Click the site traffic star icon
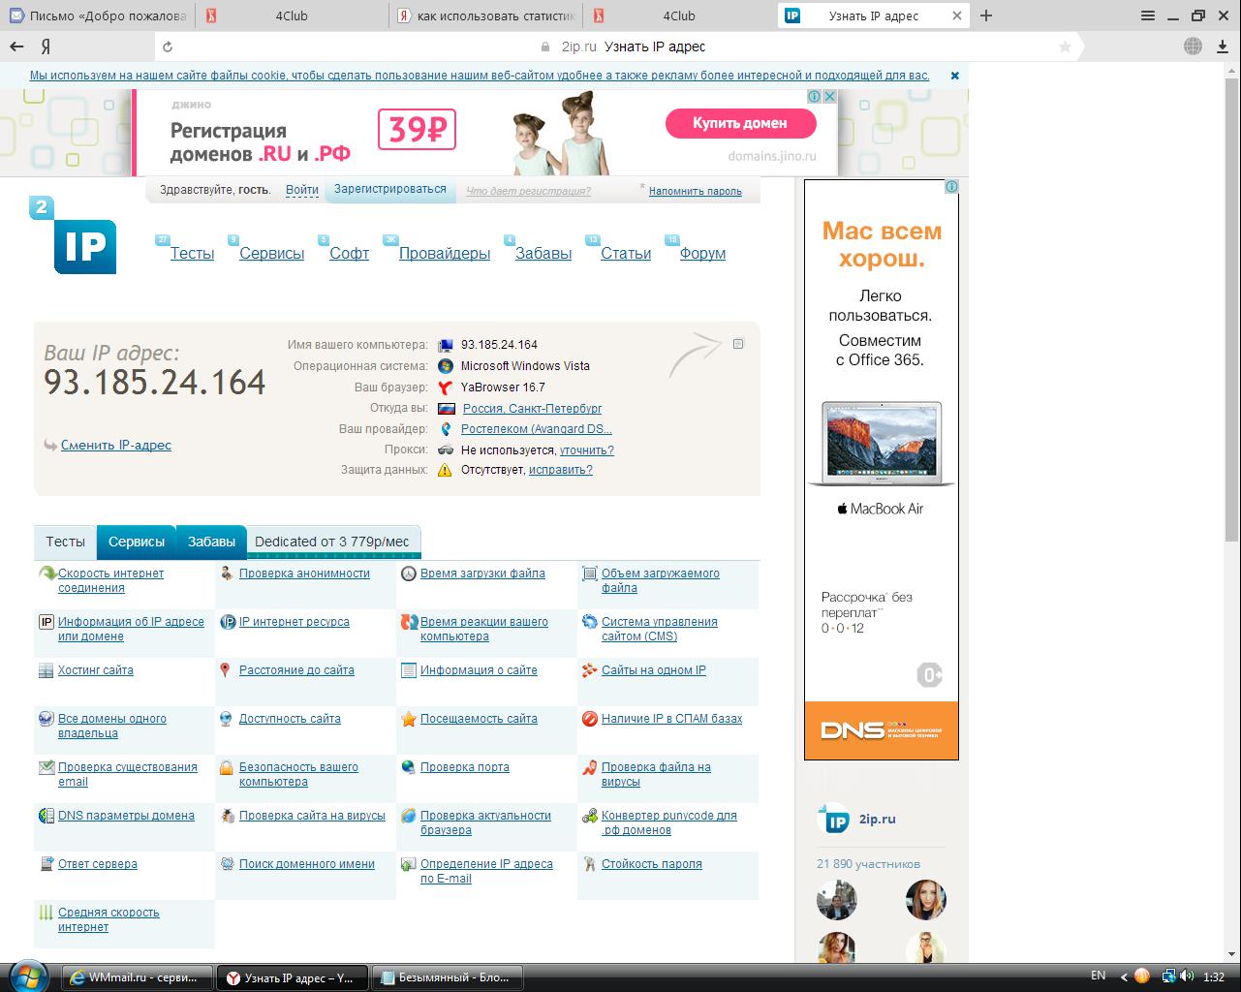 [408, 719]
